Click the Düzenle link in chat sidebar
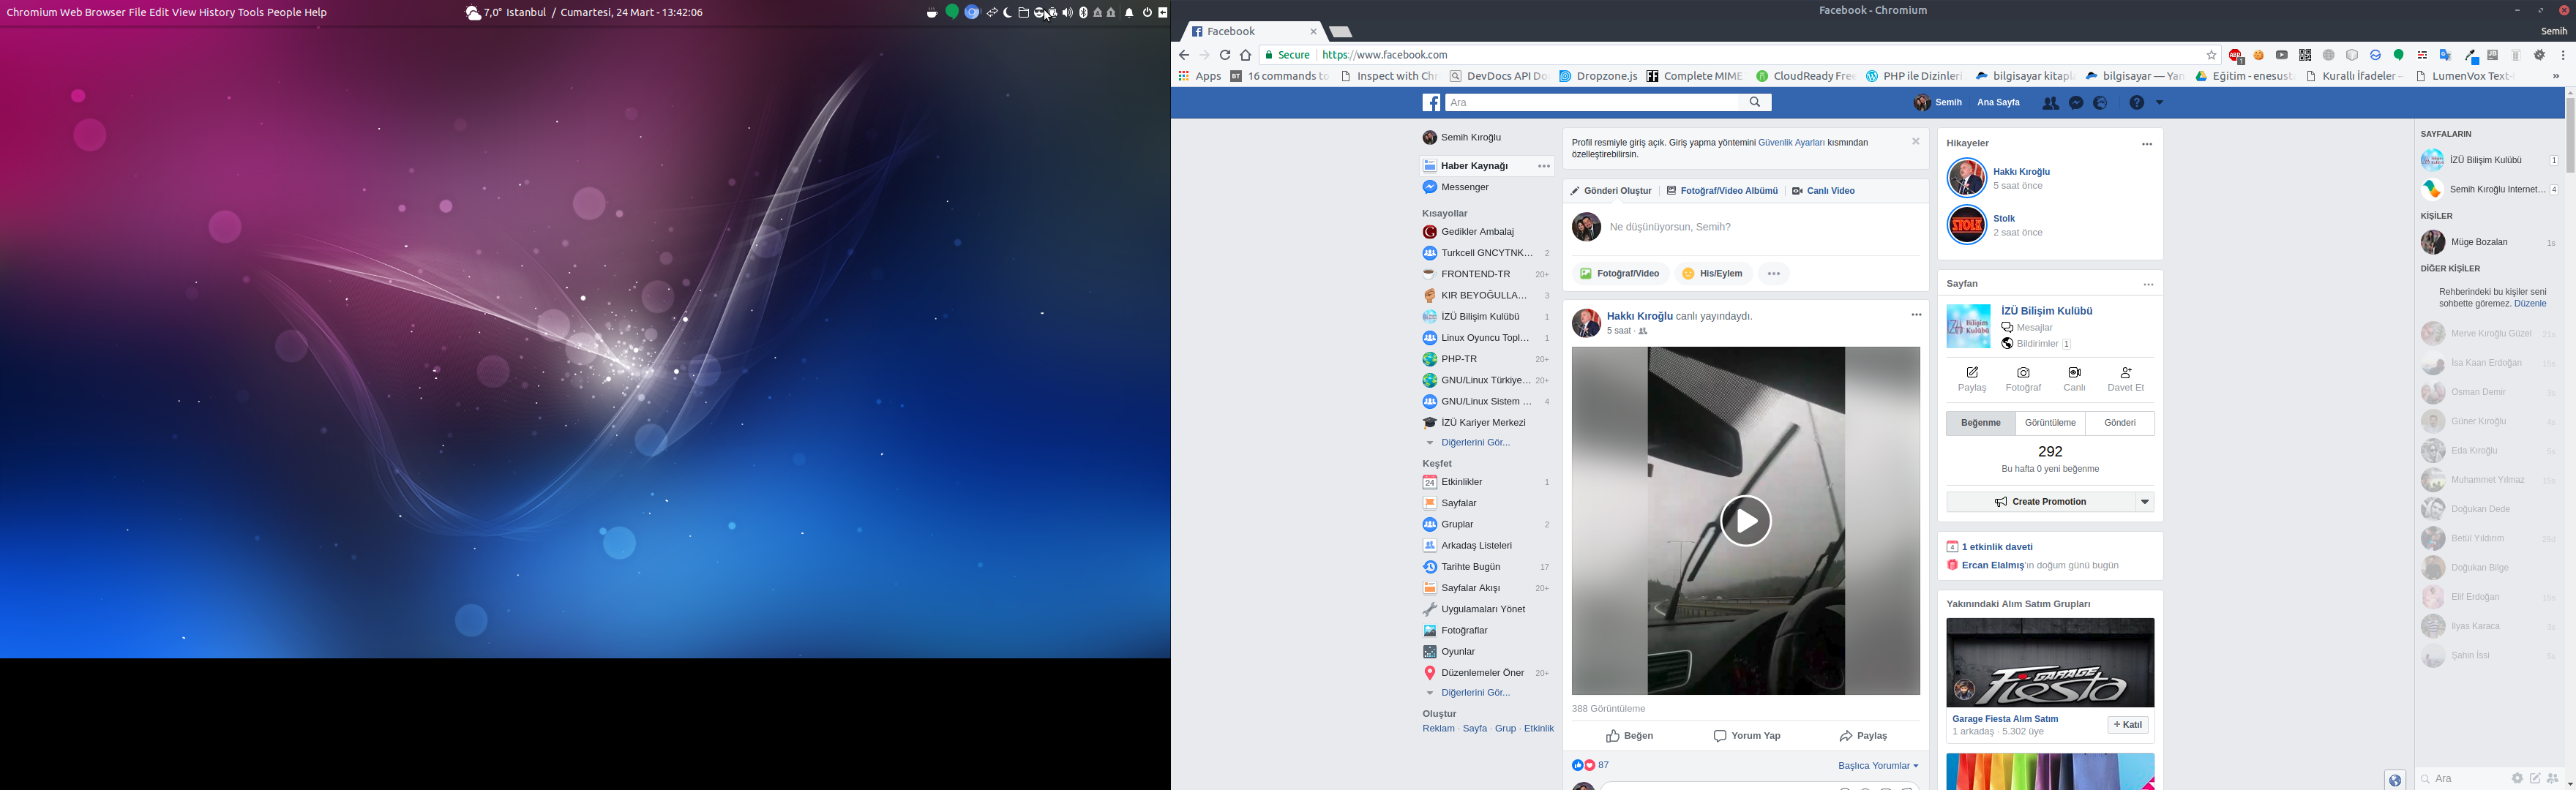Screen dimensions: 2576x790 point(2530,303)
